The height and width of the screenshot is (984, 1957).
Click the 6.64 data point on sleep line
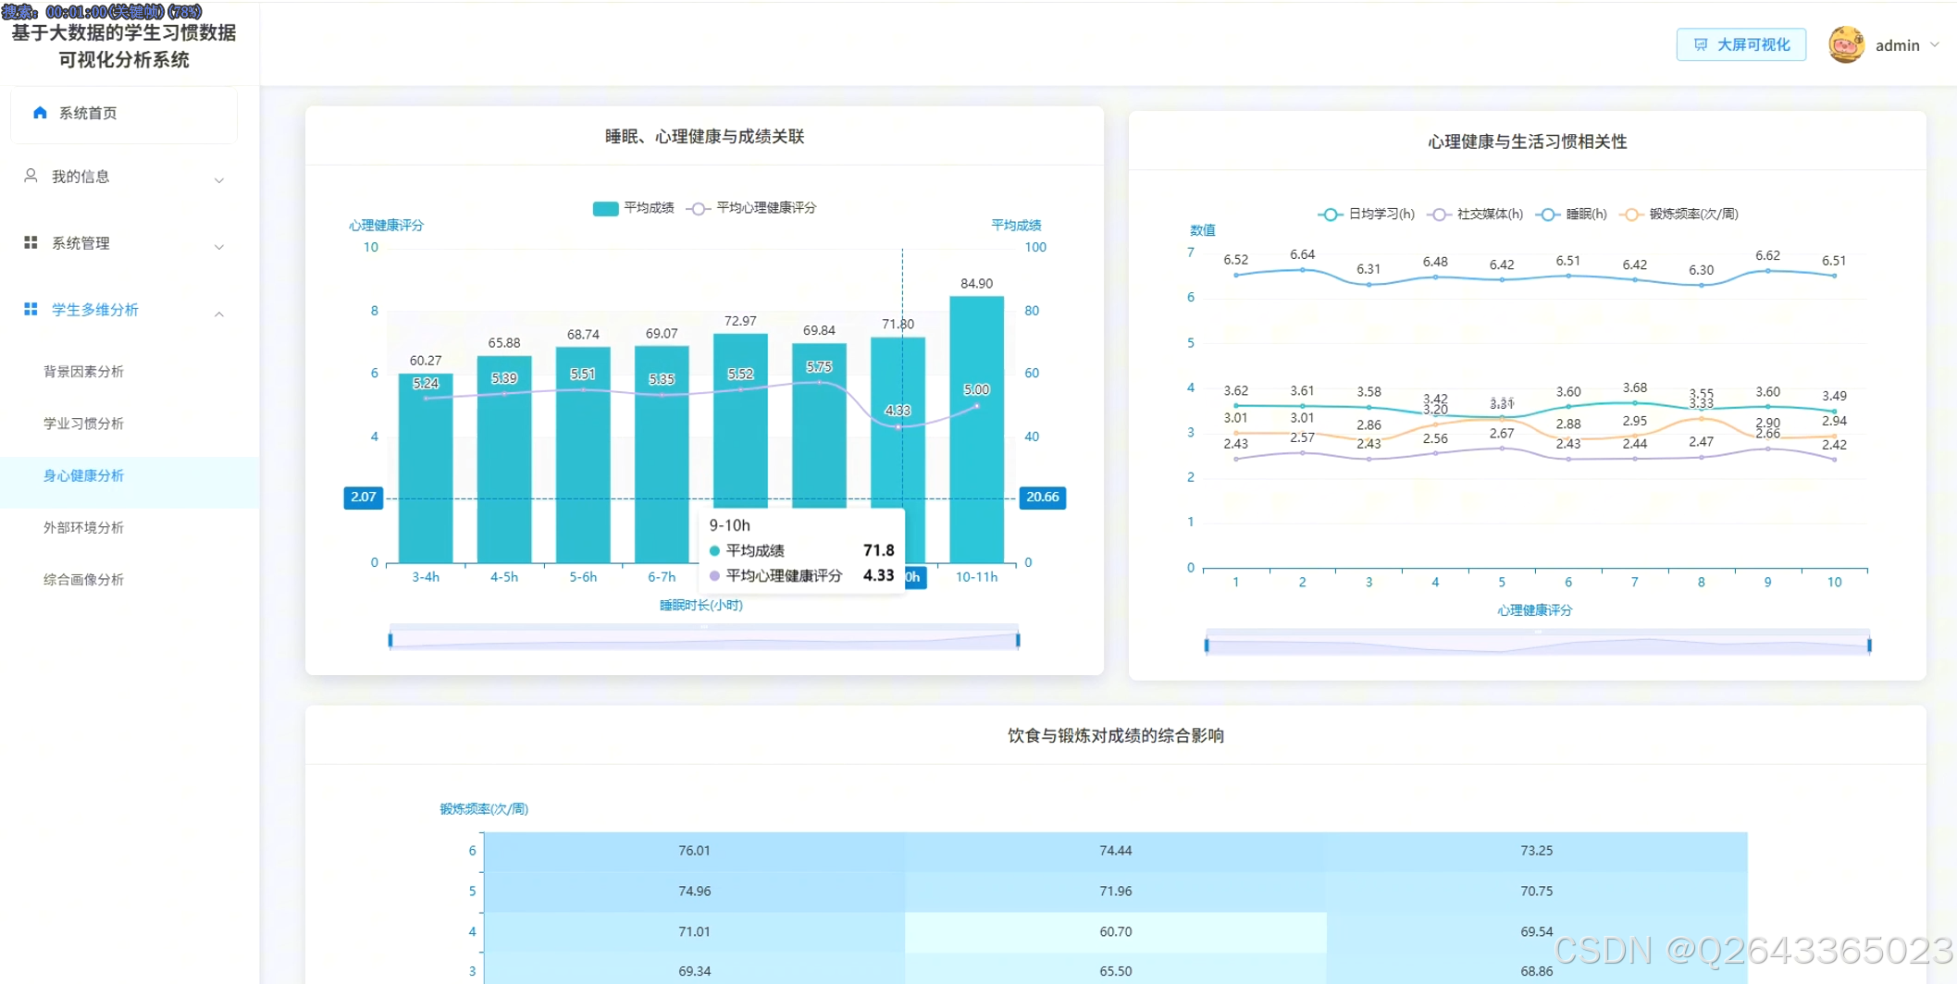point(1302,270)
